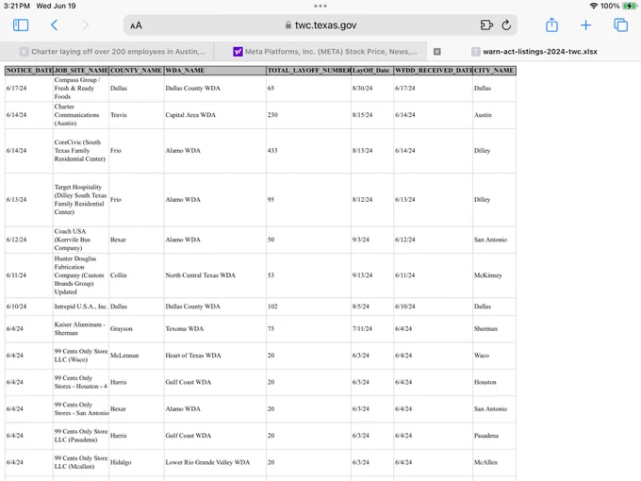Click the Collin county cell
The width and height of the screenshot is (641, 481).
136,275
